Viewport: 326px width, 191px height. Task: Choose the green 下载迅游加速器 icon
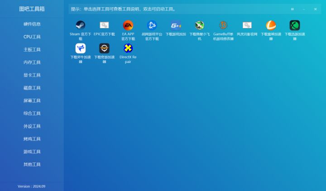tap(295, 25)
